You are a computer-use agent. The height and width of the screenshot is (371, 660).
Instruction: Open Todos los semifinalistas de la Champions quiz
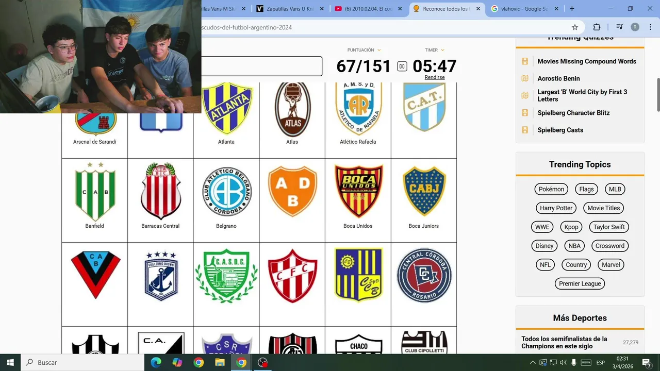[564, 342]
